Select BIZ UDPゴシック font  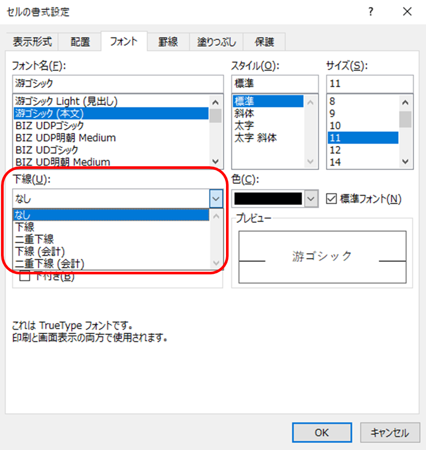pyautogui.click(x=50, y=126)
